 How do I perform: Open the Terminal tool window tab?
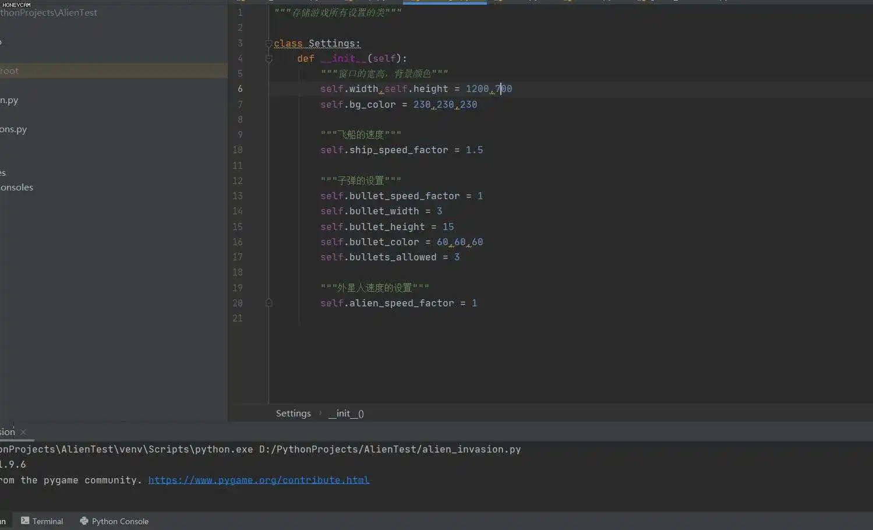coord(42,521)
